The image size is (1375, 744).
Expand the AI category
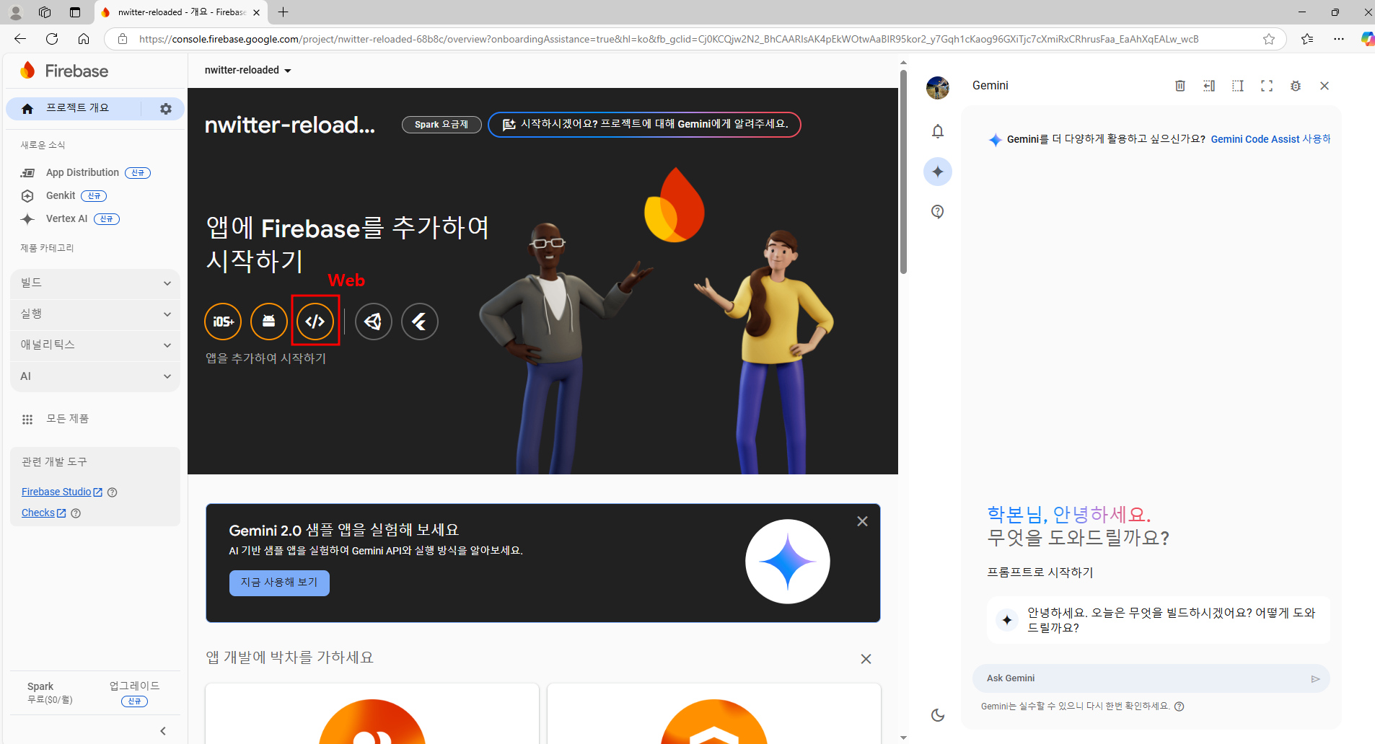point(95,376)
